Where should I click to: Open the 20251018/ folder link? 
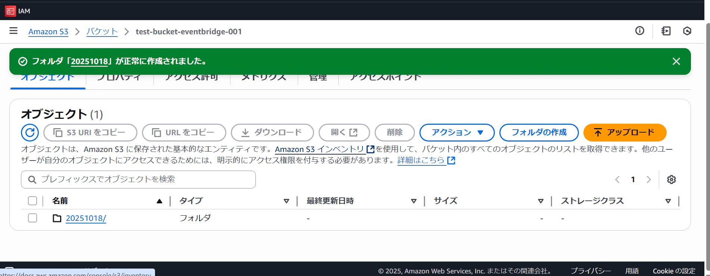(86, 218)
